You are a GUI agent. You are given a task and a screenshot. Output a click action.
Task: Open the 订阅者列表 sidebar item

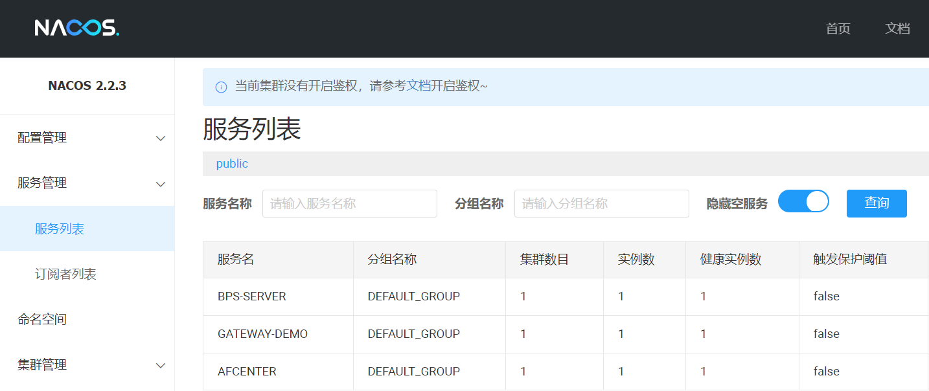coord(65,274)
